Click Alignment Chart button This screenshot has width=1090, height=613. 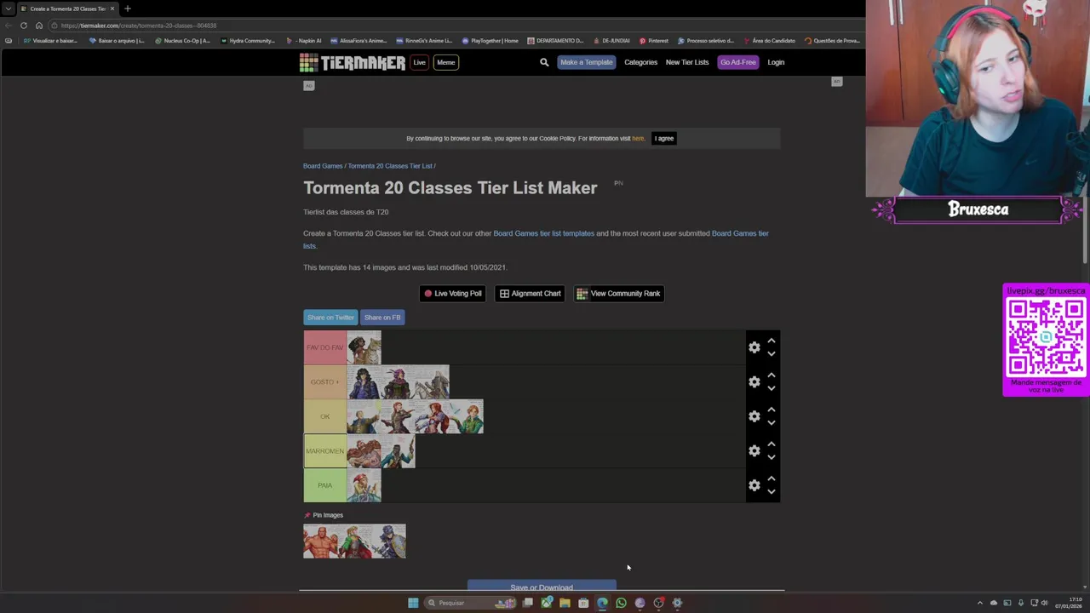coord(530,294)
